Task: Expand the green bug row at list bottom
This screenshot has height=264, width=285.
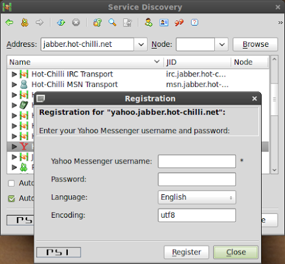Action: (14, 167)
